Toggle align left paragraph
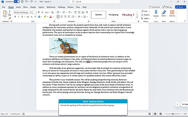This screenshot has height=117, width=188. coord(58,17)
